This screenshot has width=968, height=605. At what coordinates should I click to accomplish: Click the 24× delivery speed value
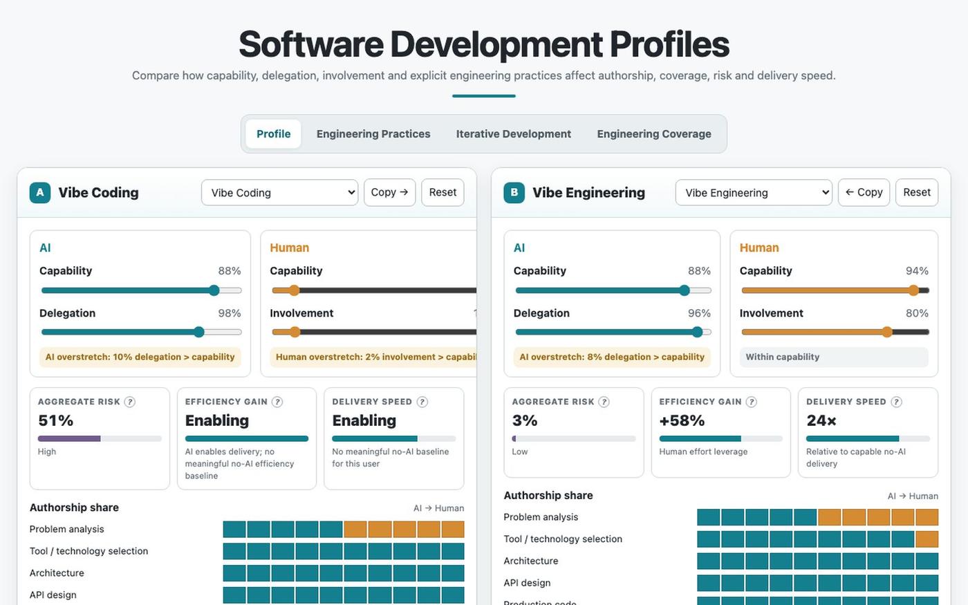tap(821, 420)
